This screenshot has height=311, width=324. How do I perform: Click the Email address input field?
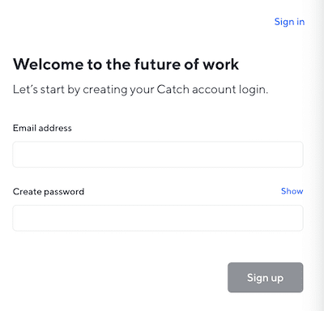(x=158, y=155)
